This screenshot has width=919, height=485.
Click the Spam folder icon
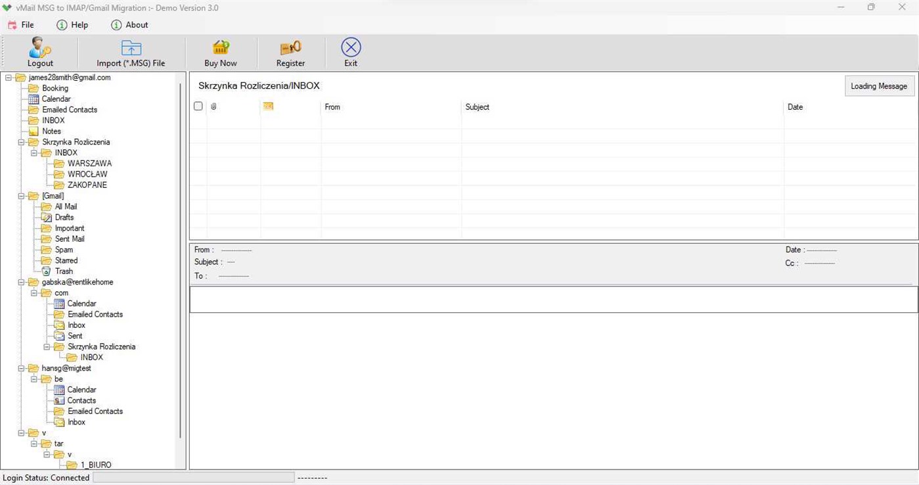point(46,250)
